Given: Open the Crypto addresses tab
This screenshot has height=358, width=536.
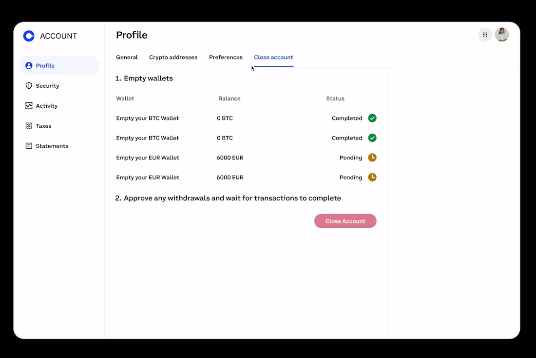Looking at the screenshot, I should pyautogui.click(x=173, y=57).
